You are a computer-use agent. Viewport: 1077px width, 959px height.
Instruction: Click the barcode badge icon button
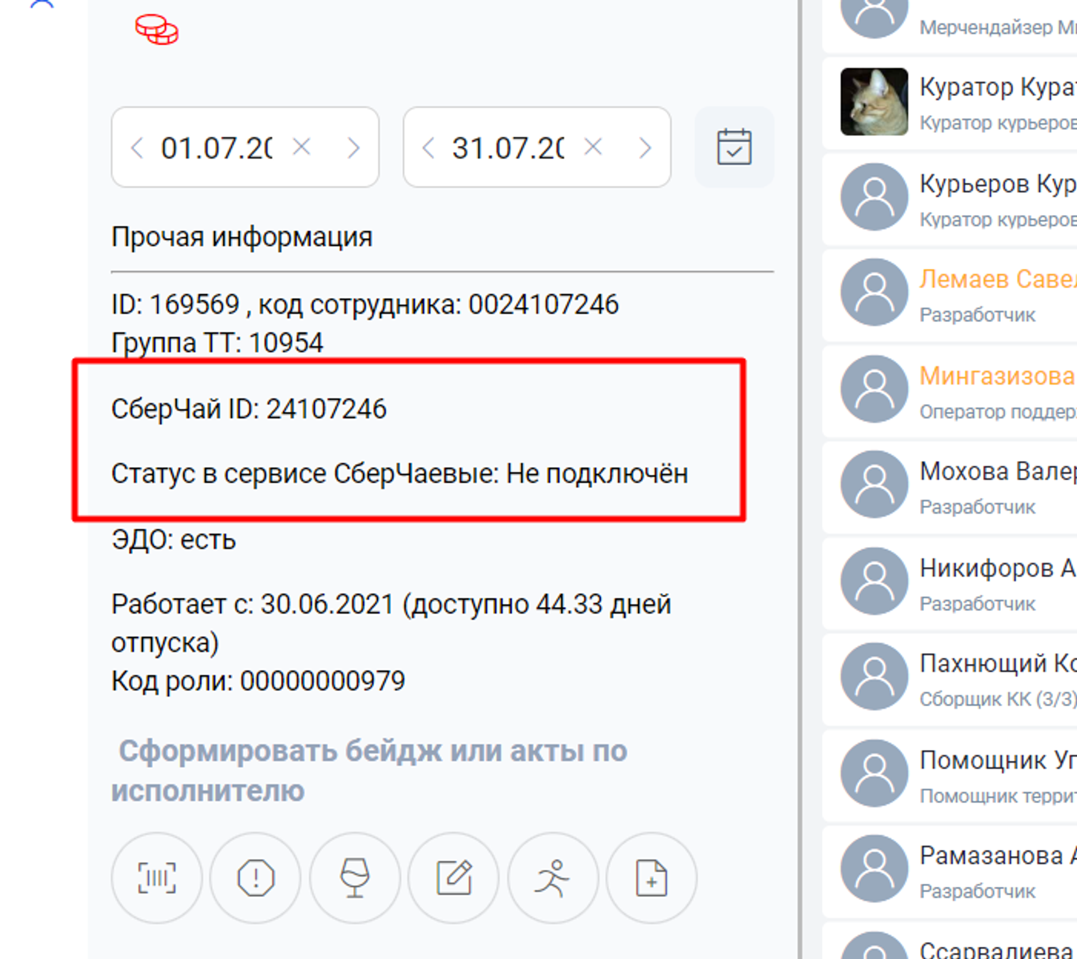(157, 878)
